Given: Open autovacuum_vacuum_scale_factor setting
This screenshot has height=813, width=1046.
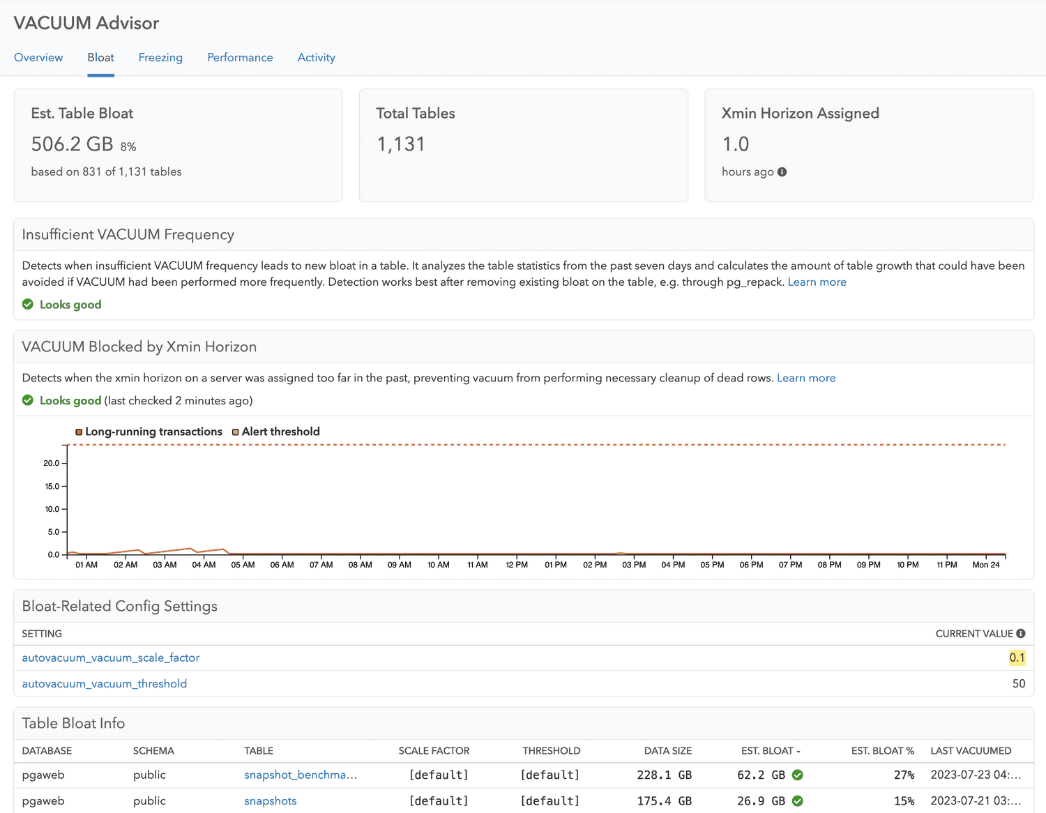Looking at the screenshot, I should point(111,658).
